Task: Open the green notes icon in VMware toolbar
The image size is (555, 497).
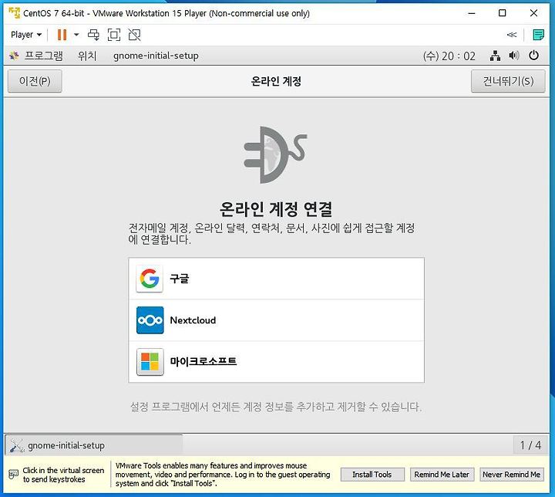Action: (538, 35)
